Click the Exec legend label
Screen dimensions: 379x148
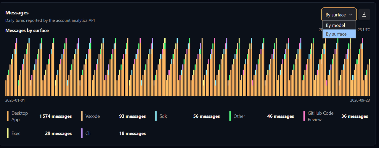[x=16, y=133]
